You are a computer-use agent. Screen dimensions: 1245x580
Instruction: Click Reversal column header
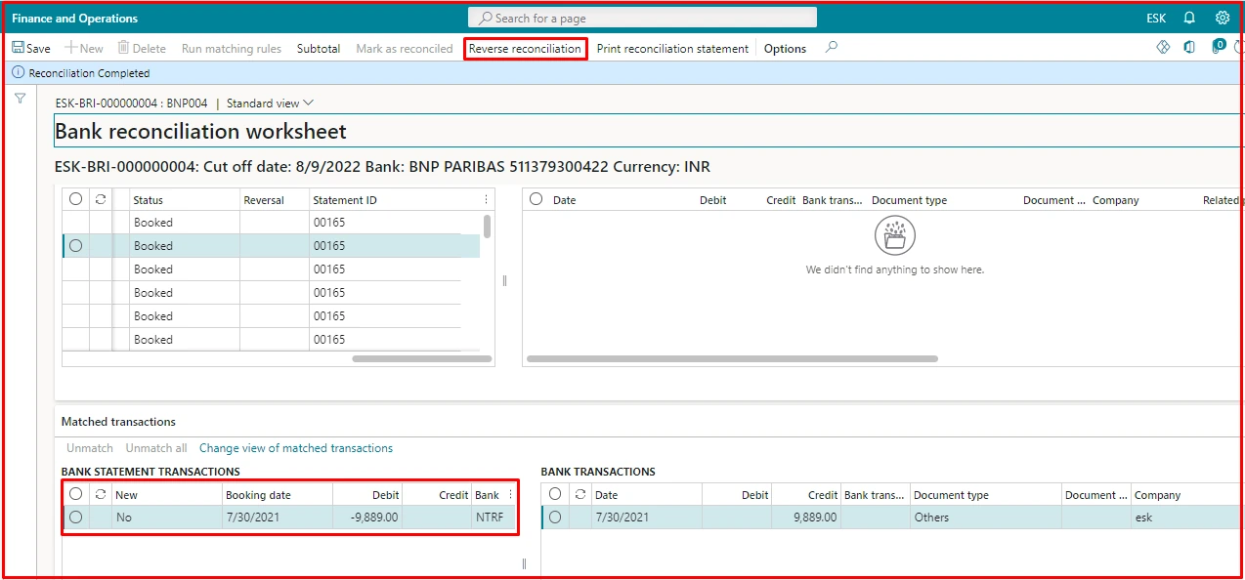(275, 200)
